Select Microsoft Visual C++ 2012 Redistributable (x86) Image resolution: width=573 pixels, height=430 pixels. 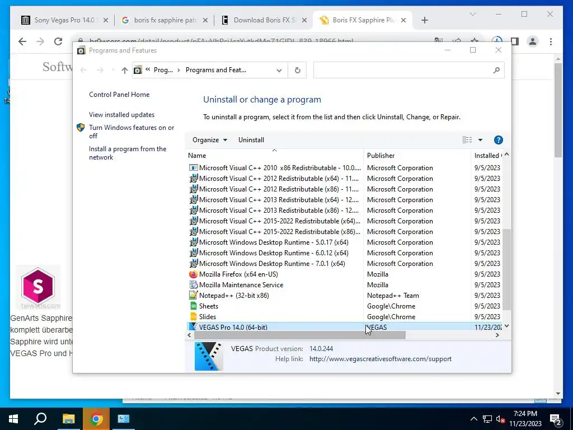(x=344, y=189)
